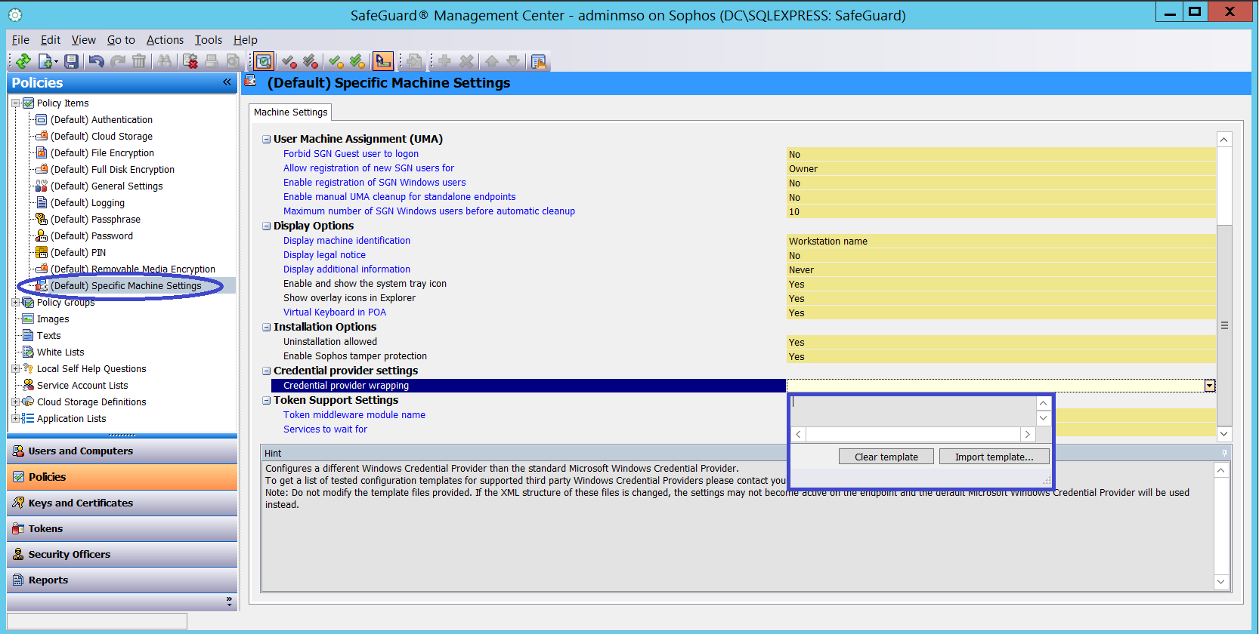The image size is (1259, 634).
Task: Click the New policy document icon
Action: pyautogui.click(x=45, y=61)
